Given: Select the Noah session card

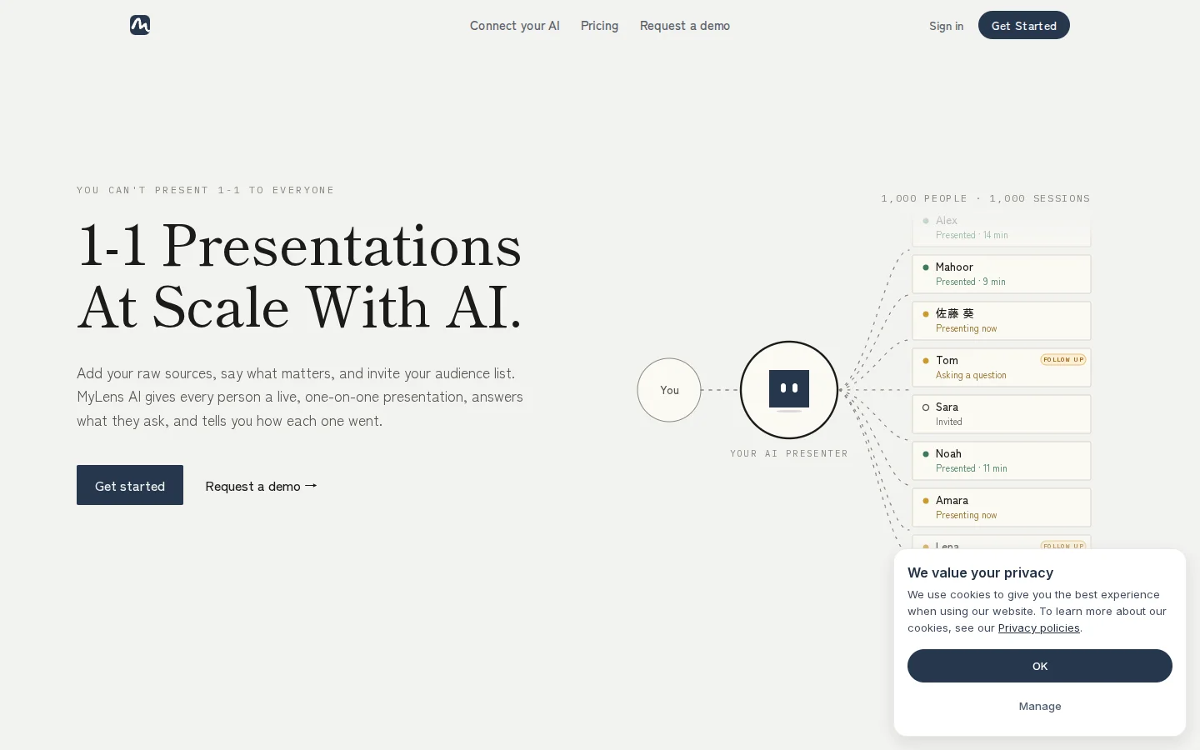Looking at the screenshot, I should [1002, 461].
